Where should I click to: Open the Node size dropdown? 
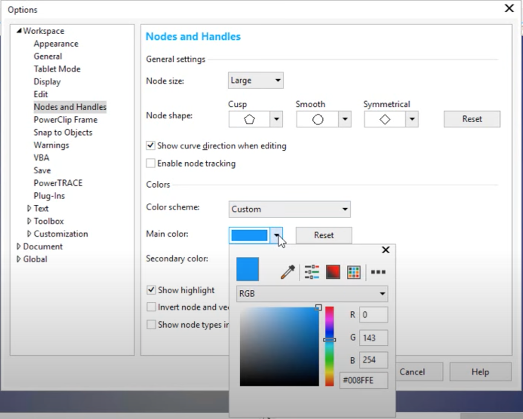255,80
